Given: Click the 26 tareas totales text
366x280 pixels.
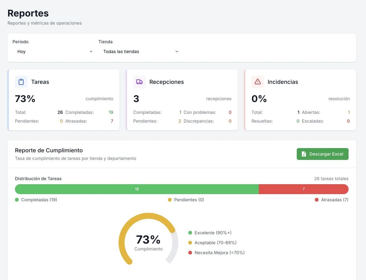Looking at the screenshot, I should (331, 179).
